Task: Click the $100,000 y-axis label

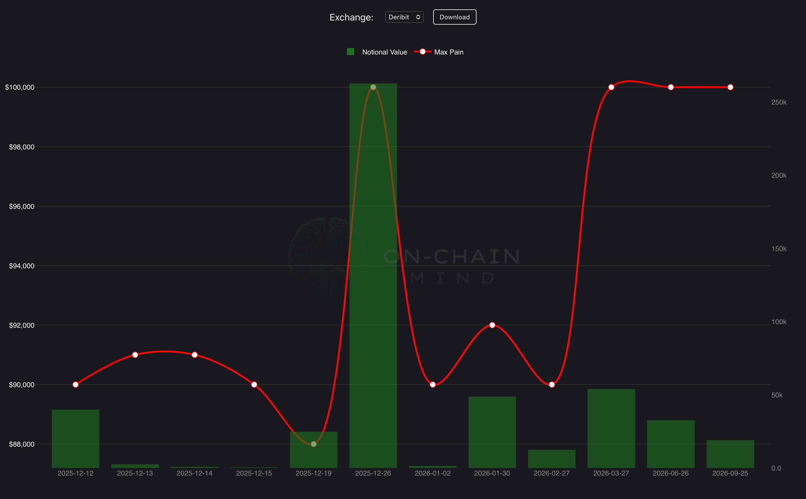Action: coord(20,87)
